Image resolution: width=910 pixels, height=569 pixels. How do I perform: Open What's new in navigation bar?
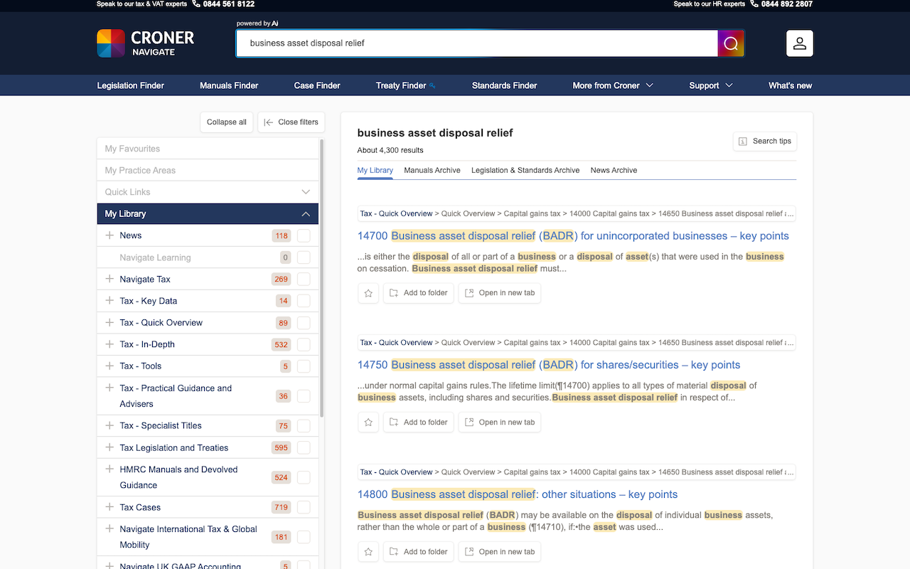coord(791,85)
